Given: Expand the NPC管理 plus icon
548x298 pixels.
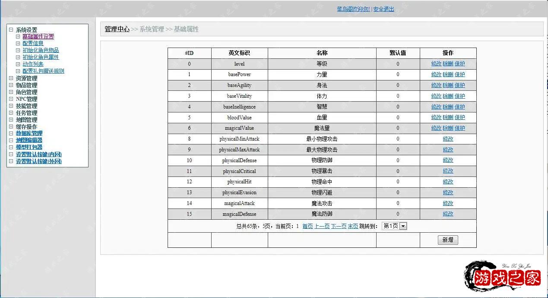Looking at the screenshot, I should click(x=11, y=99).
